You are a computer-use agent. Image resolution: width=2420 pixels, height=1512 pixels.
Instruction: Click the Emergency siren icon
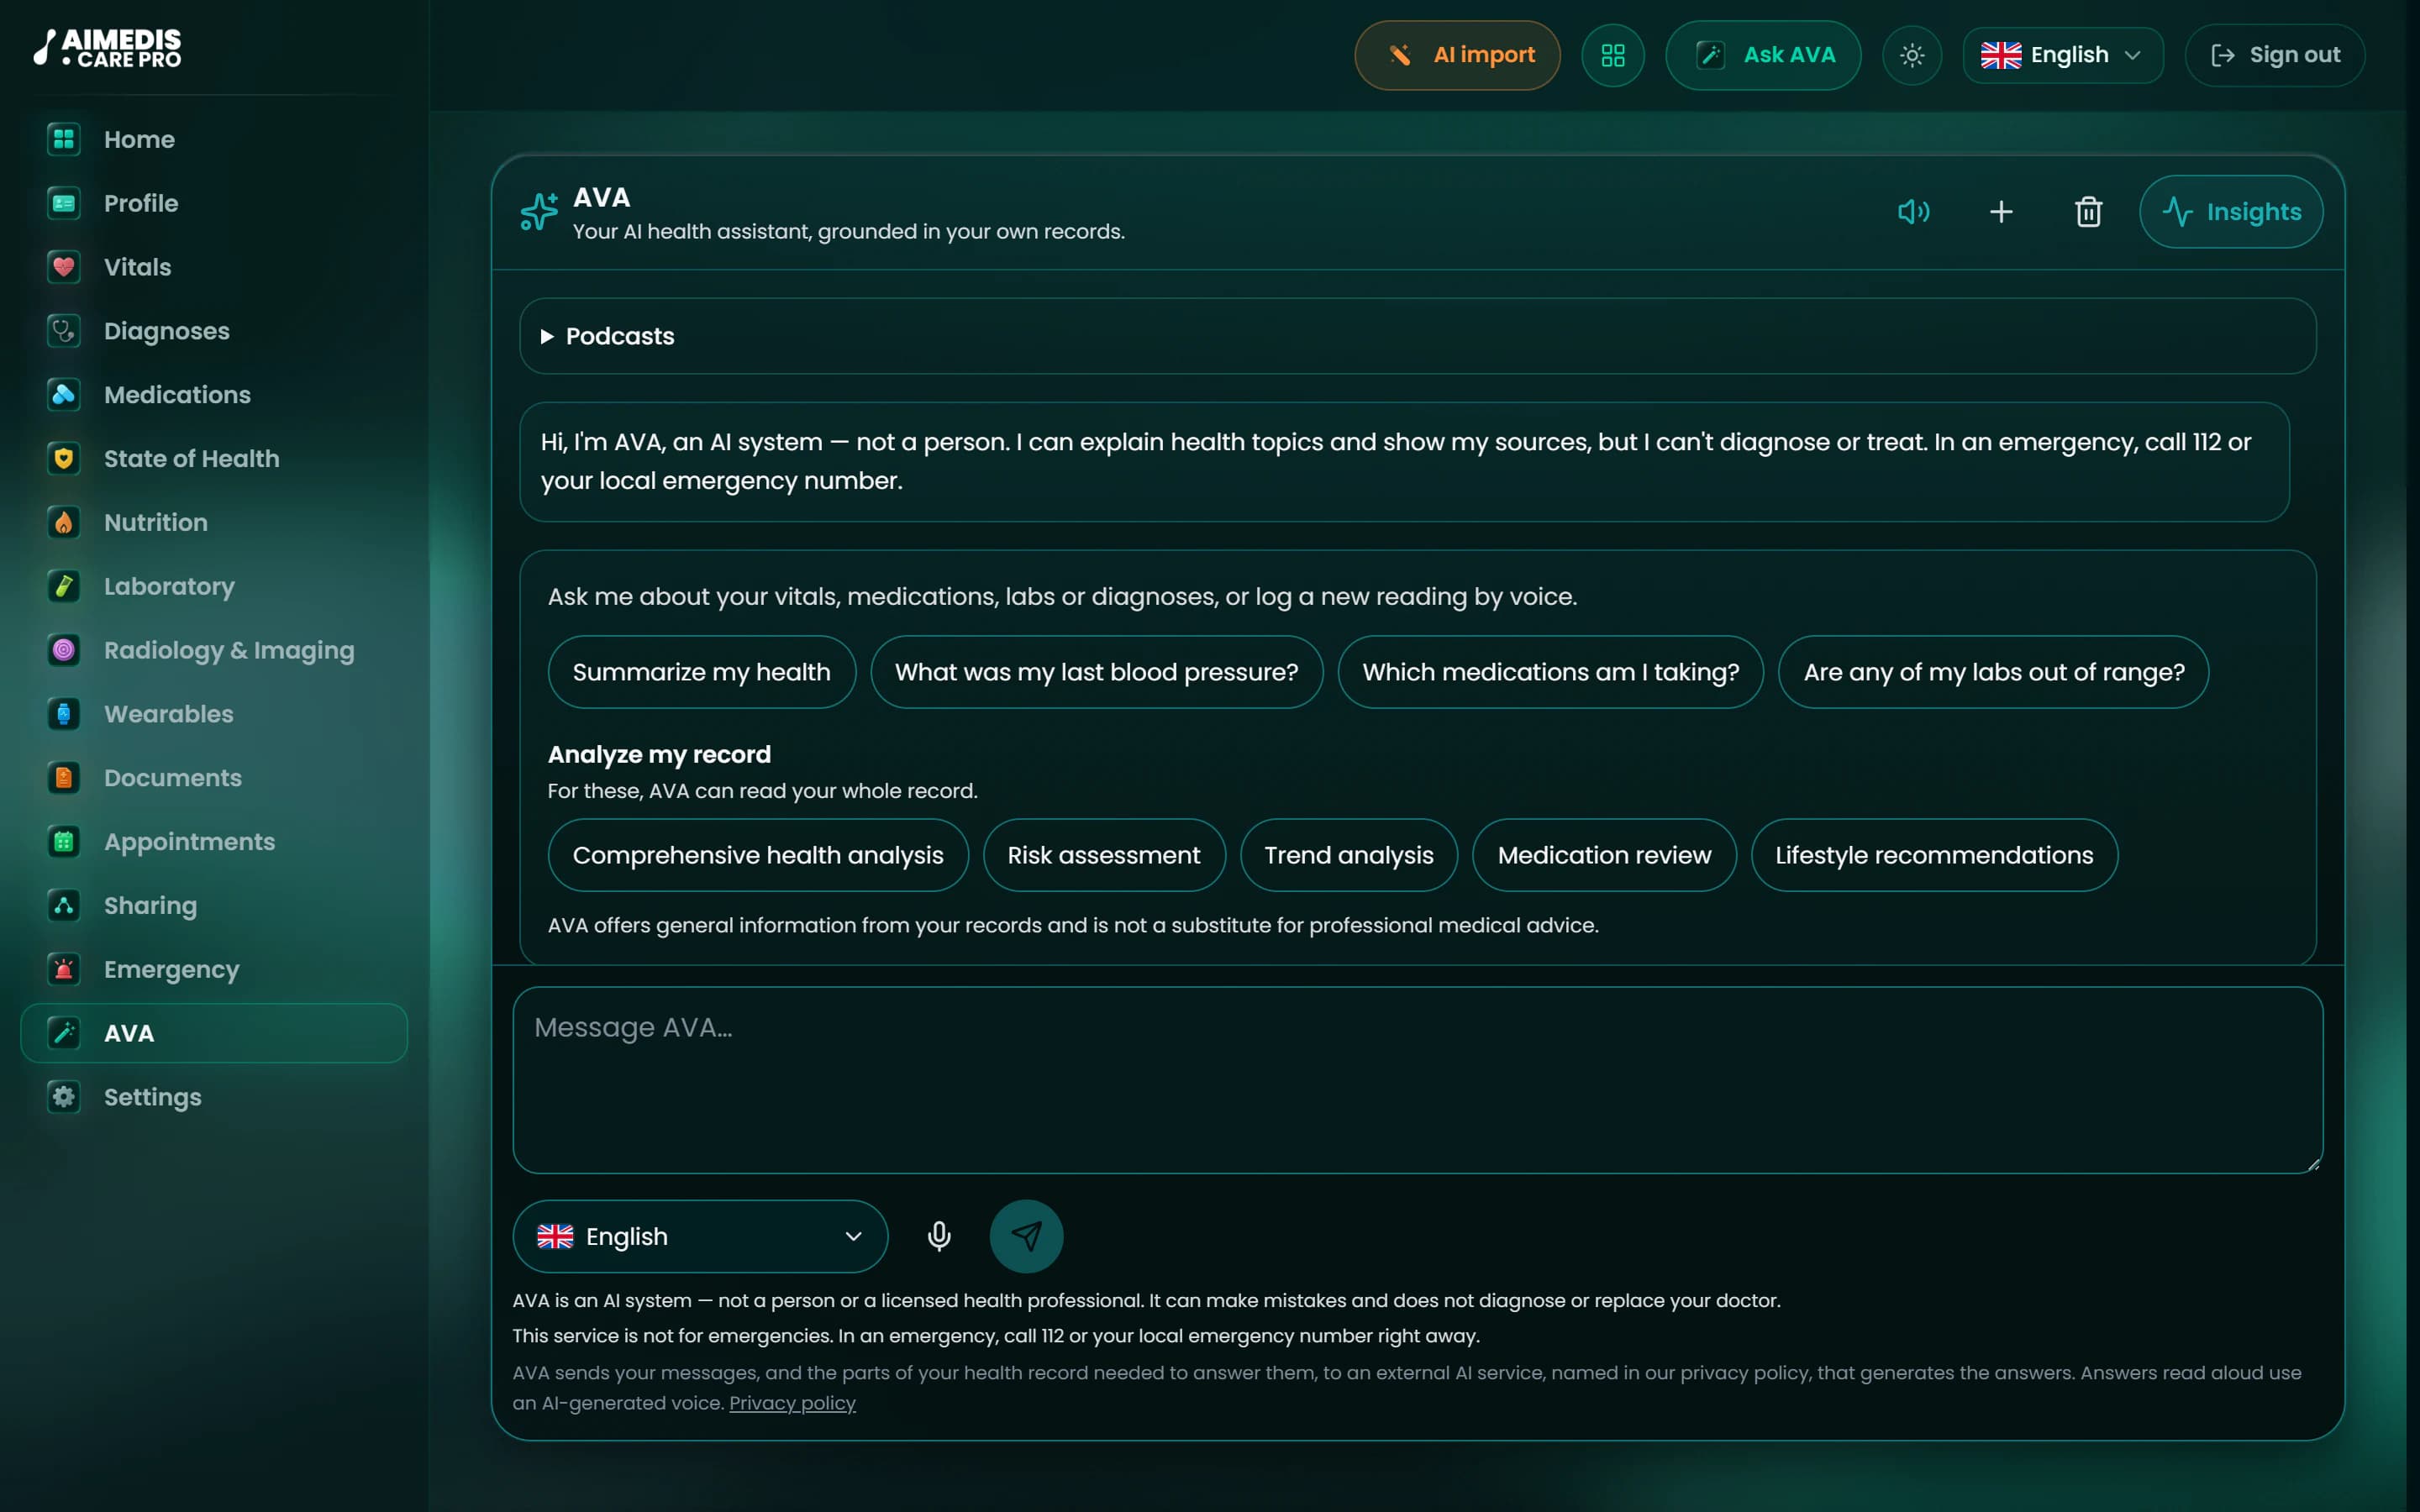pos(64,969)
